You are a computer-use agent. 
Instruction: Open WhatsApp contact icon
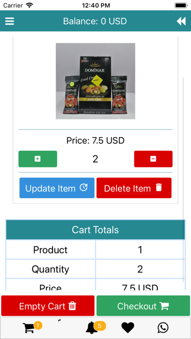(163, 327)
